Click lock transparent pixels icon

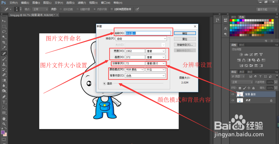point(240,88)
